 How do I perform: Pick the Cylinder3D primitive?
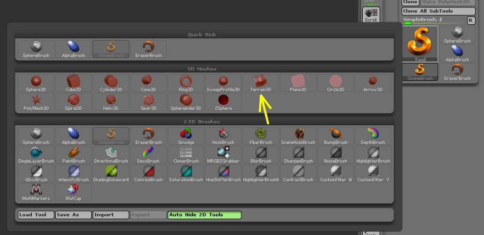111,84
